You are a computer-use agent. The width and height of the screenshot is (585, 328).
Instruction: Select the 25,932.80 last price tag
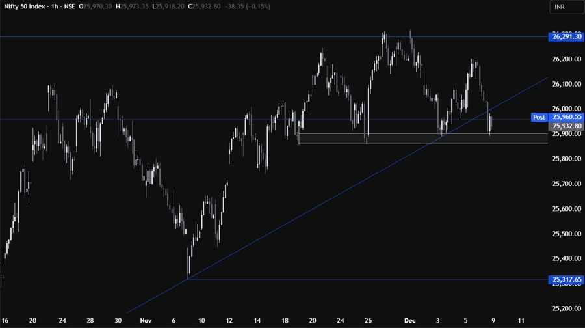pyautogui.click(x=566, y=126)
